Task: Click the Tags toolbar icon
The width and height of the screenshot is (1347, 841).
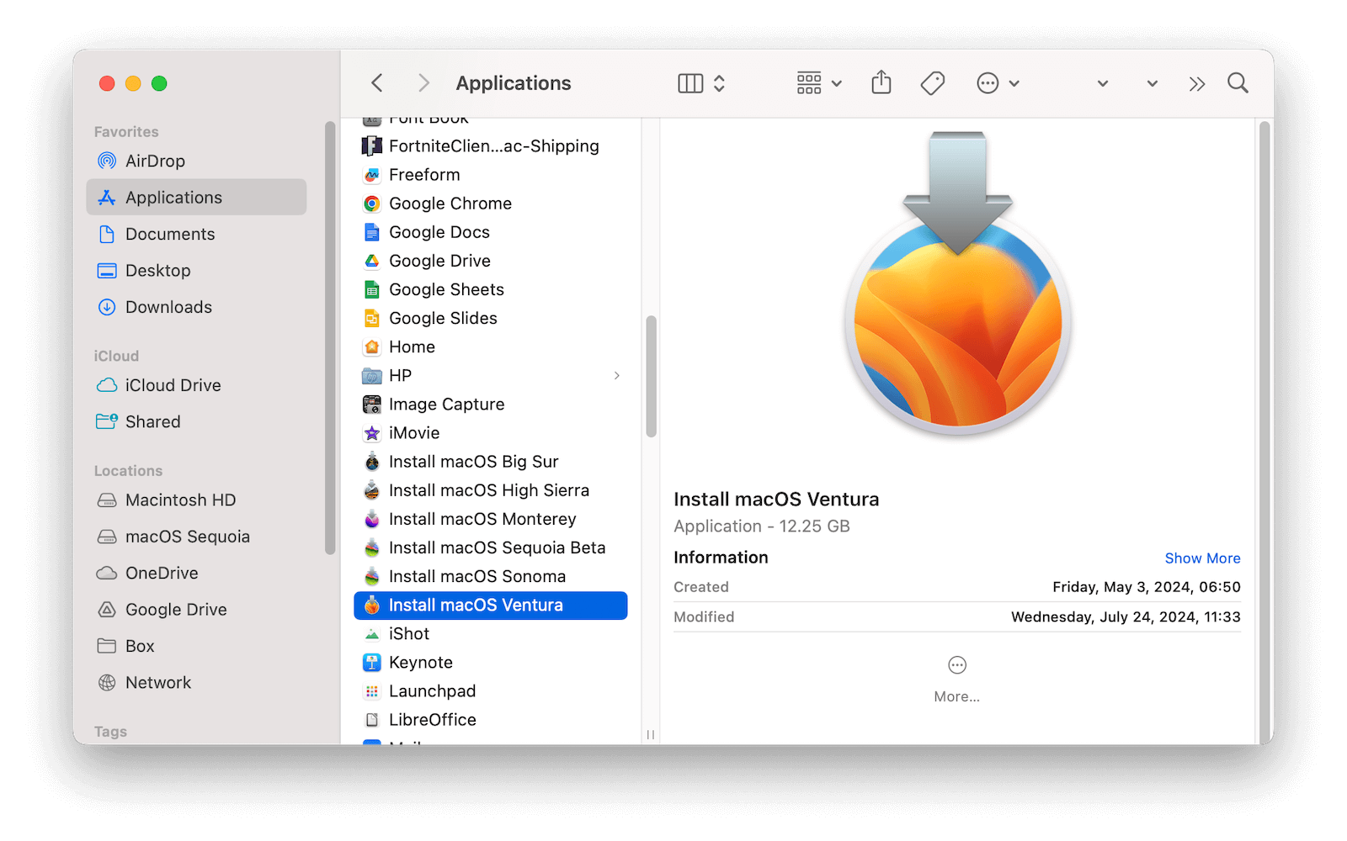Action: tap(933, 83)
